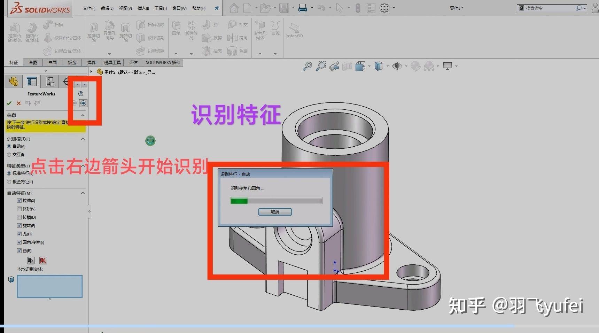The image size is (599, 333).
Task: Click inside the 搜索命令 search field
Action: 547,8
